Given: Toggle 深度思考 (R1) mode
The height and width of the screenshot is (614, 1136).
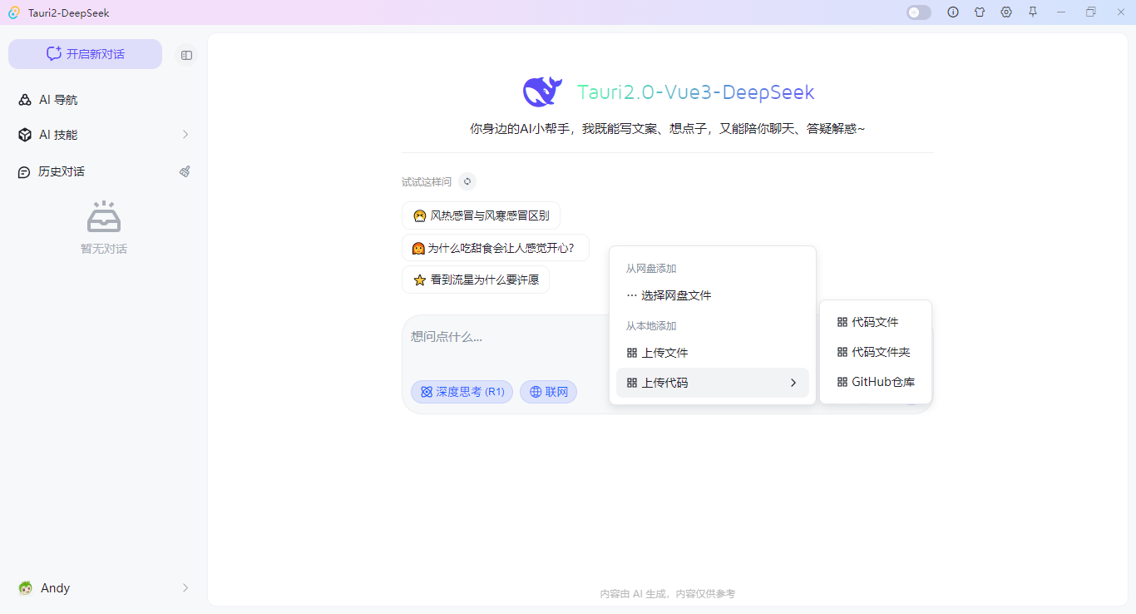Looking at the screenshot, I should [x=462, y=392].
